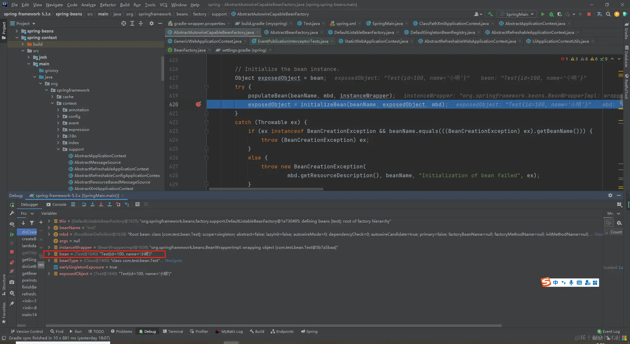Open the Refactor menu
Screen dimensions: 630x344
pyautogui.click(x=108, y=5)
